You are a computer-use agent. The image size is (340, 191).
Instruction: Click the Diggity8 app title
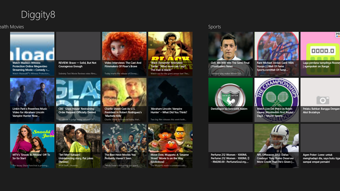click(x=38, y=15)
